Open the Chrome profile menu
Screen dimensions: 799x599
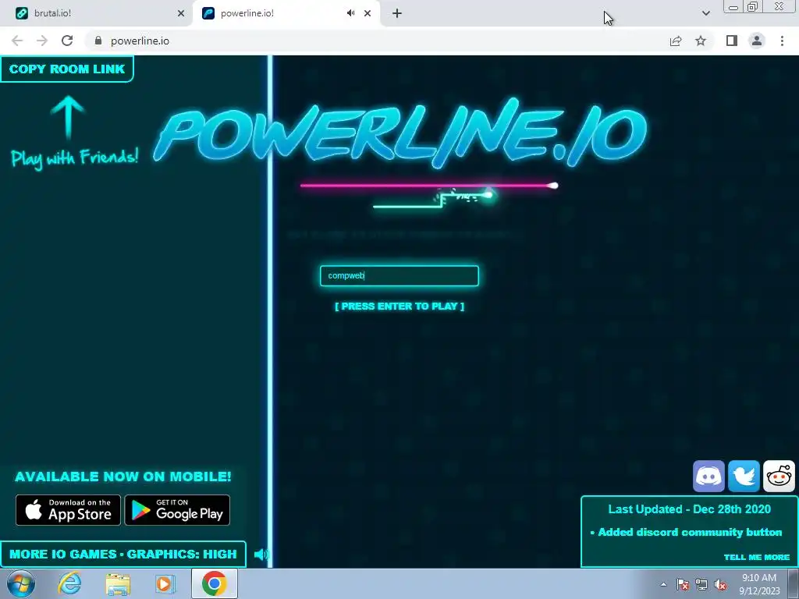(x=757, y=41)
